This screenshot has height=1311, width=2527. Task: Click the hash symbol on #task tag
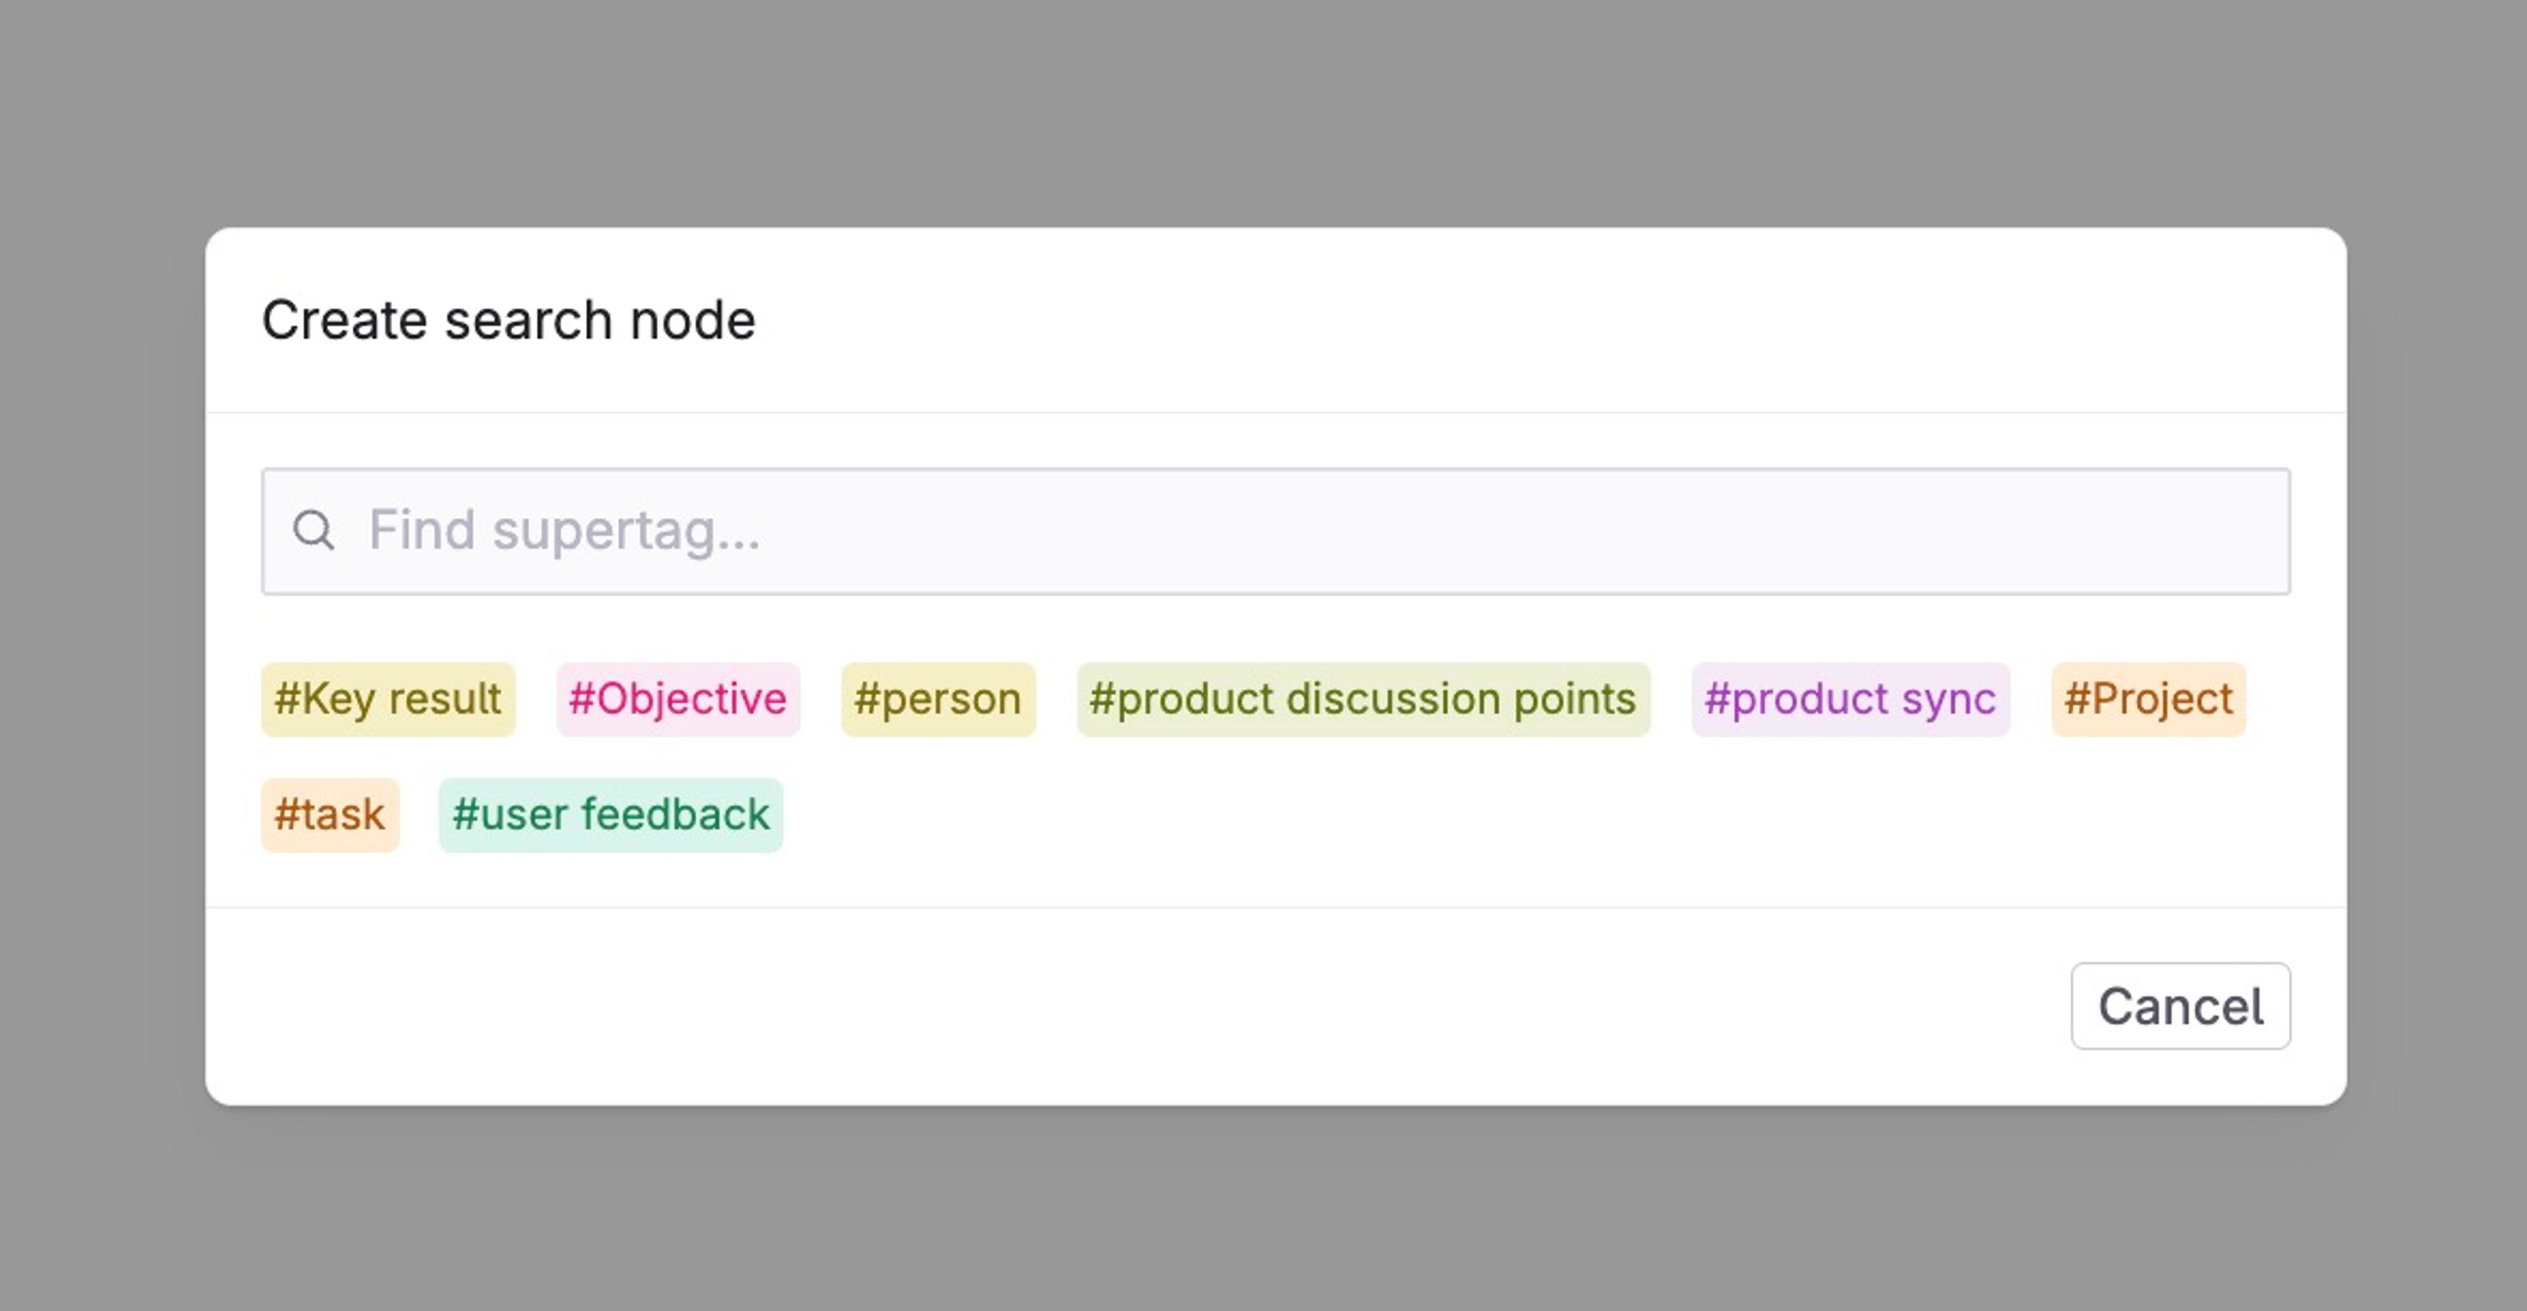286,815
